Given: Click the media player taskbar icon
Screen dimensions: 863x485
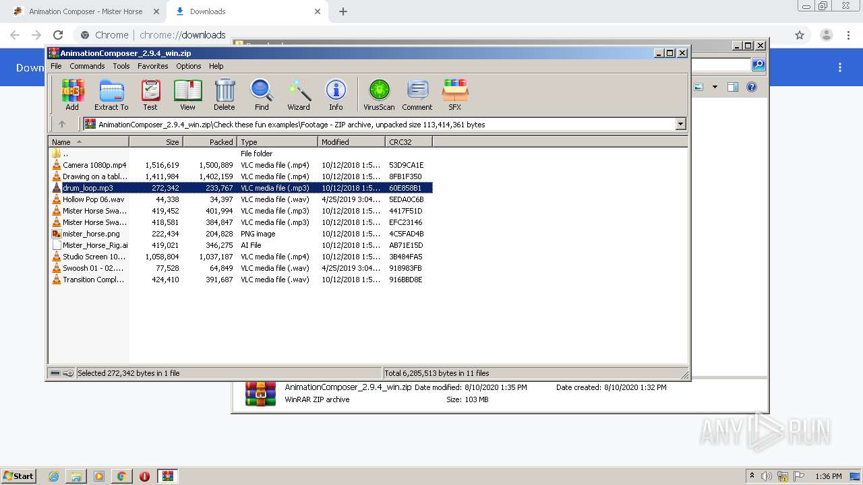Looking at the screenshot, I should pyautogui.click(x=99, y=476).
